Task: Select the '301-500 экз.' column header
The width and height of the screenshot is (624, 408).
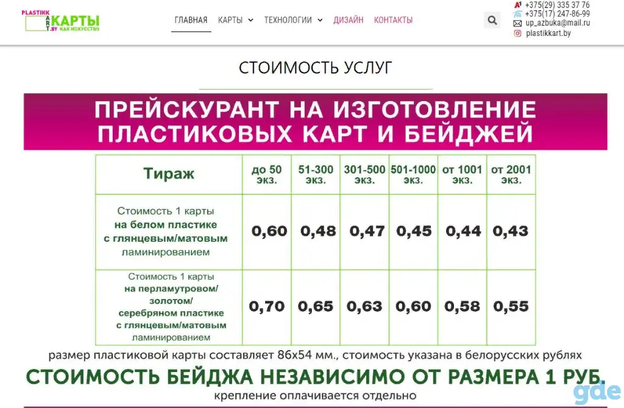Action: 364,175
